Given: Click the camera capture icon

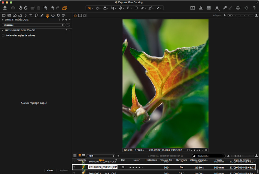Looking at the screenshot, I should (x=13, y=8).
